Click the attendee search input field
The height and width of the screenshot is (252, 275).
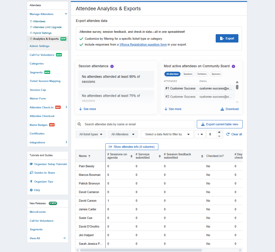click(133, 124)
